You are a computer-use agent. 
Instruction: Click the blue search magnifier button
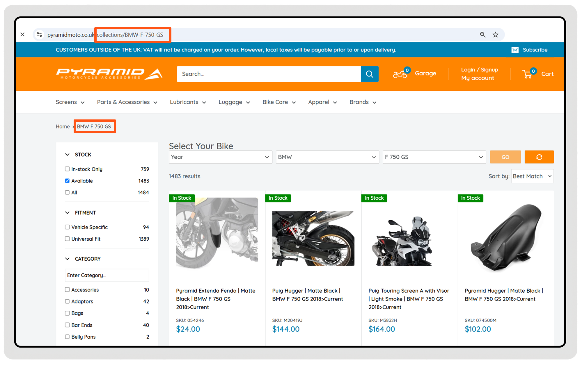tap(370, 74)
